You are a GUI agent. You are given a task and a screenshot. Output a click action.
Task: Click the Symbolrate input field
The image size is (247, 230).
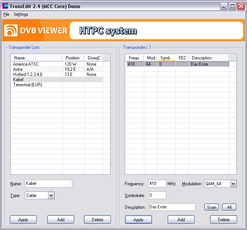[157, 196]
